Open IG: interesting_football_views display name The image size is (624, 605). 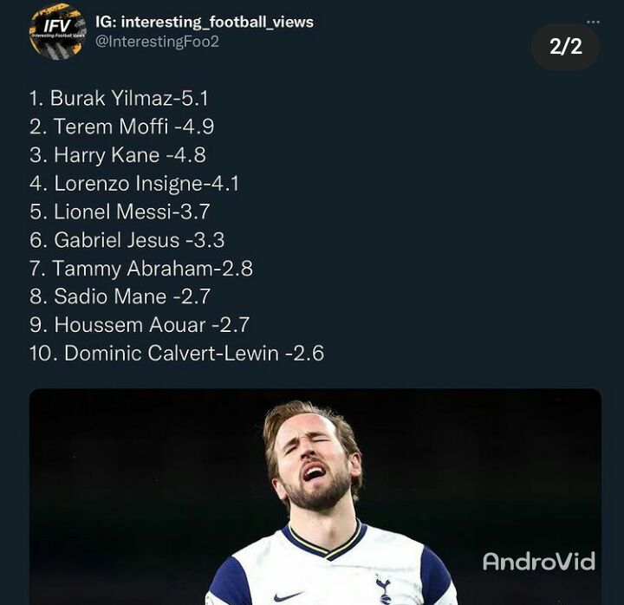pyautogui.click(x=205, y=22)
